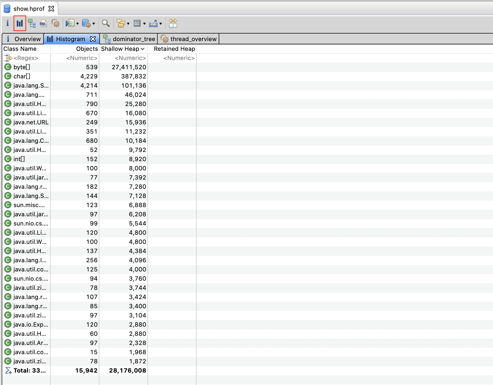Click the Compare to another heap dump icon
This screenshot has height=385, width=493.
tap(173, 23)
